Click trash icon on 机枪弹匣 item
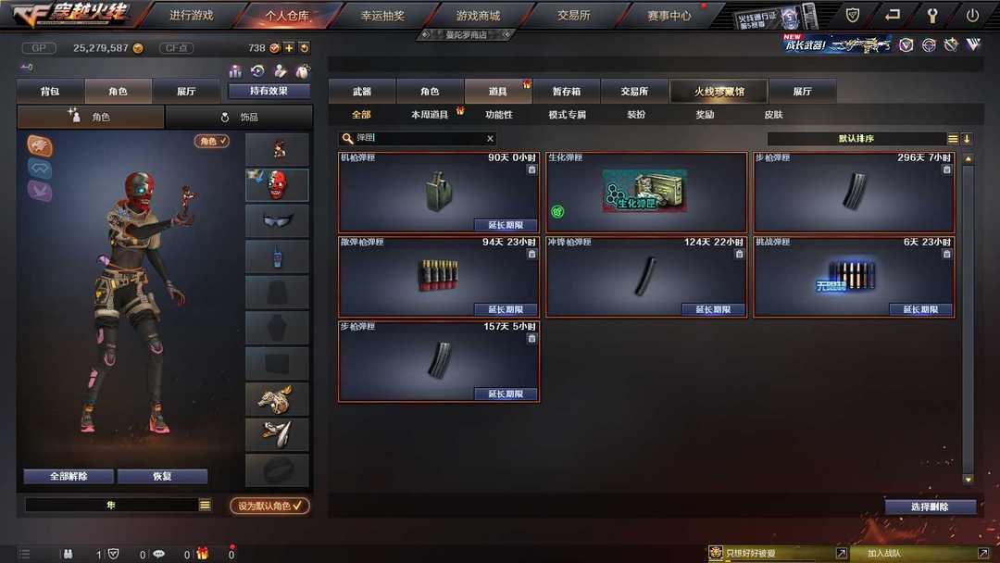Screen dimensions: 1000x563 click(x=531, y=169)
